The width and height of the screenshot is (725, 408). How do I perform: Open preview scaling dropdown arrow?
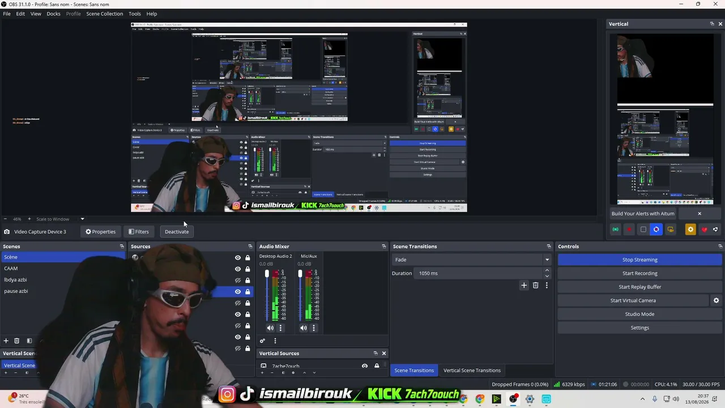[x=82, y=219]
